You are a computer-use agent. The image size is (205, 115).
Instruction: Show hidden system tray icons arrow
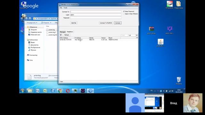(x=155, y=91)
